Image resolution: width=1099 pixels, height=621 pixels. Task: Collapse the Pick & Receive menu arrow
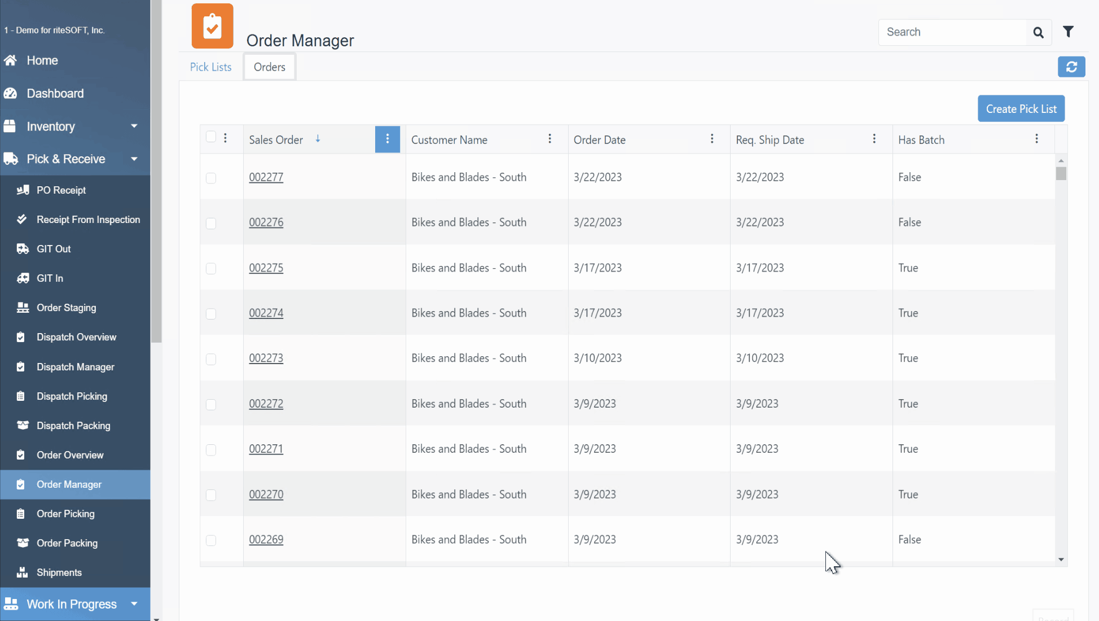click(134, 159)
